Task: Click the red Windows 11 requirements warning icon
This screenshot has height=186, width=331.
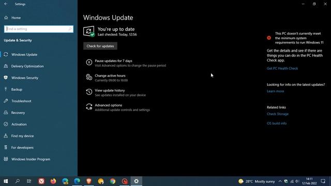Action: click(x=269, y=38)
